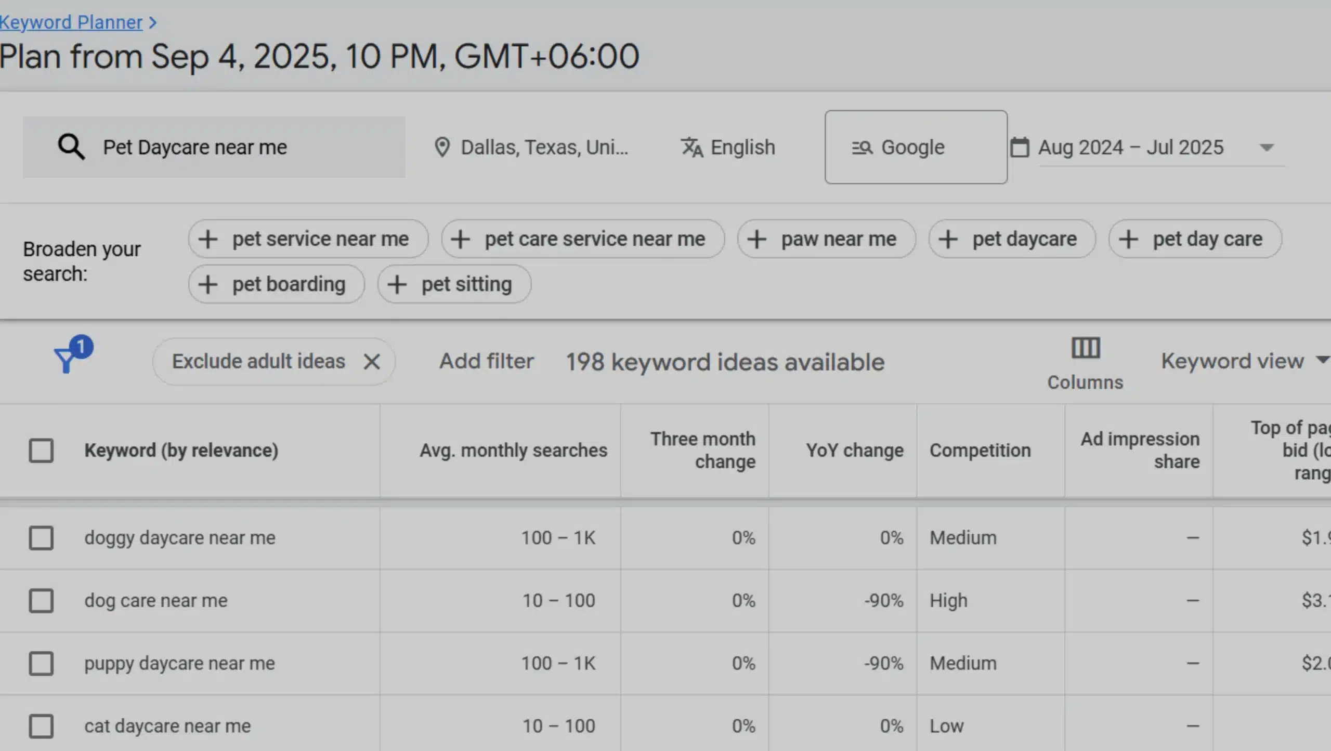Sort by Competition column header
The width and height of the screenshot is (1331, 751).
tap(980, 451)
